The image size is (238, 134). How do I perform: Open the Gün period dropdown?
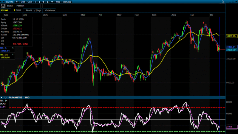click(x=30, y=2)
